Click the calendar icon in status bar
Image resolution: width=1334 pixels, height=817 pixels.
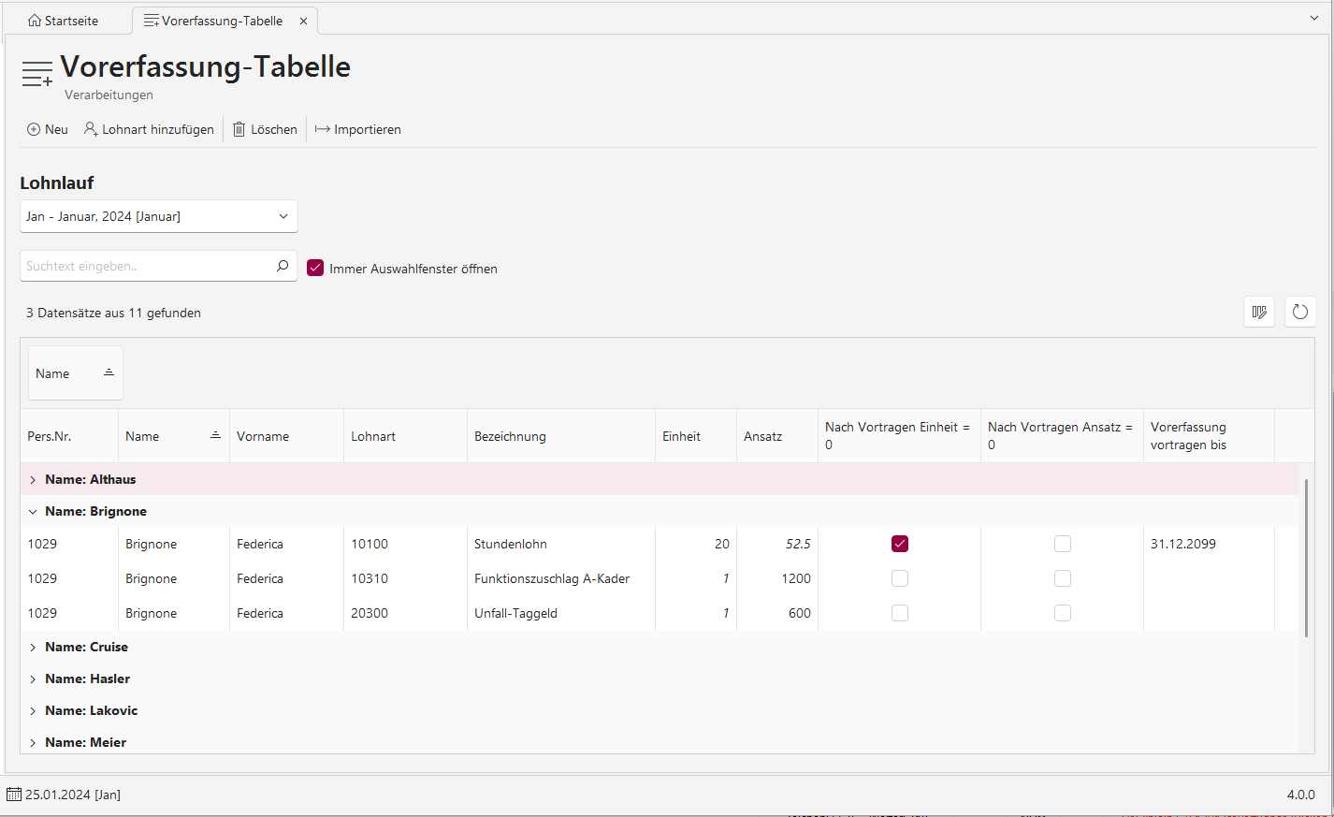[x=14, y=795]
